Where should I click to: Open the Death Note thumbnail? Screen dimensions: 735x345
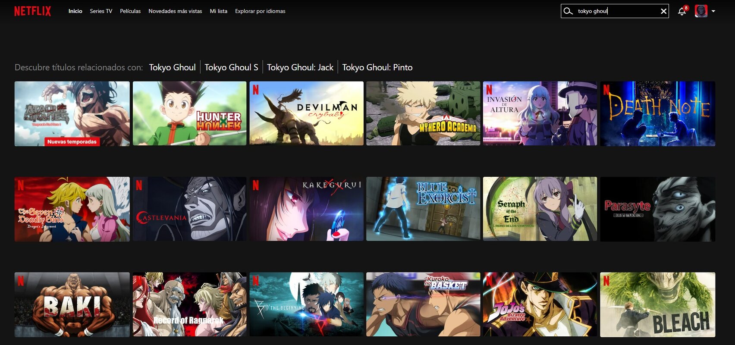(657, 114)
